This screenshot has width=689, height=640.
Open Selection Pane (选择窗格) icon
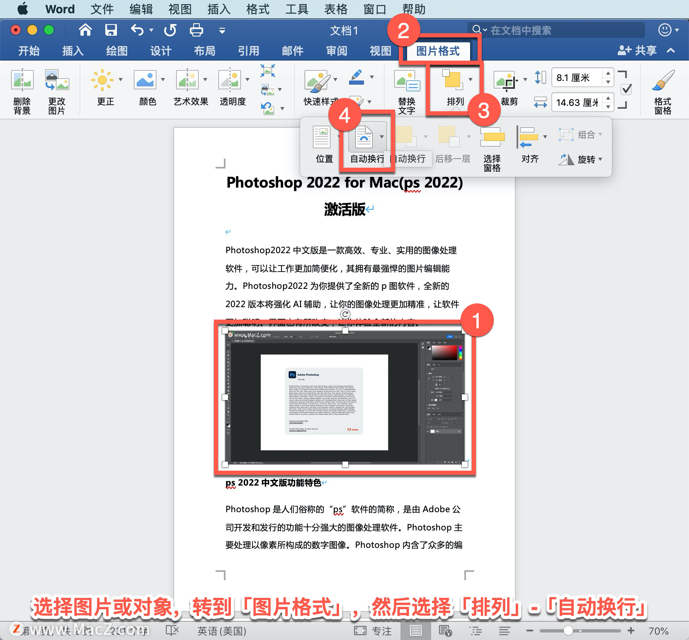pyautogui.click(x=492, y=137)
